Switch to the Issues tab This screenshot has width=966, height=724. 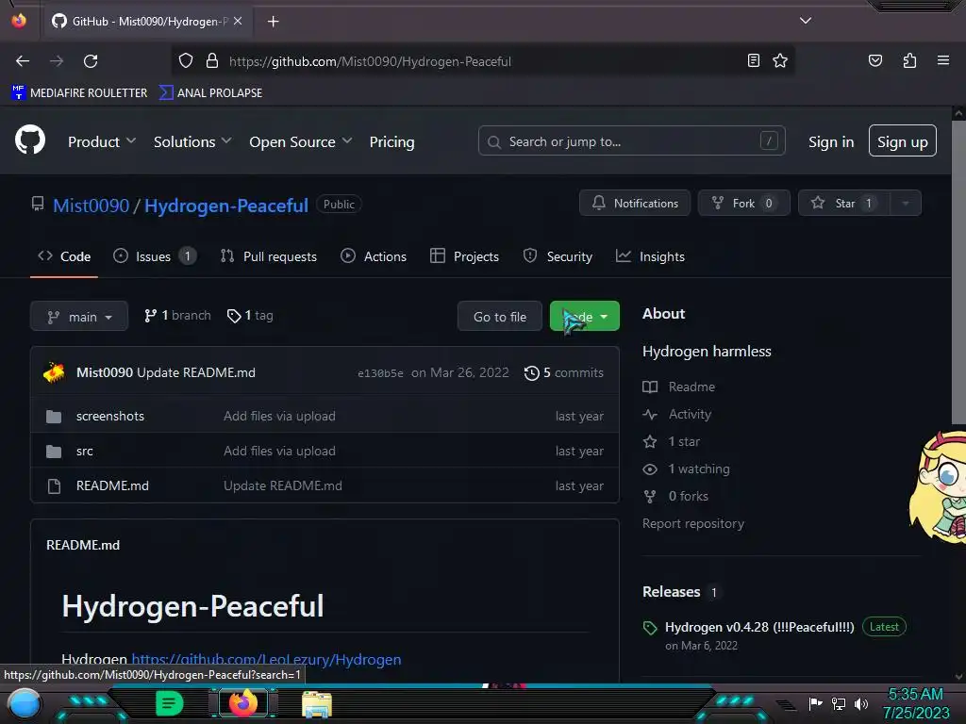(x=155, y=256)
